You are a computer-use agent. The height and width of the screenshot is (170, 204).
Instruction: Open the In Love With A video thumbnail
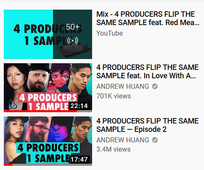tap(48, 88)
